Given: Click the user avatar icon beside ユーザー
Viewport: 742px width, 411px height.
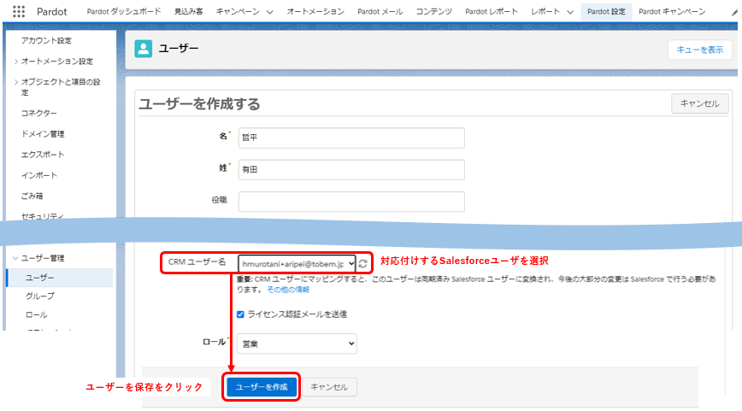Looking at the screenshot, I should (144, 48).
